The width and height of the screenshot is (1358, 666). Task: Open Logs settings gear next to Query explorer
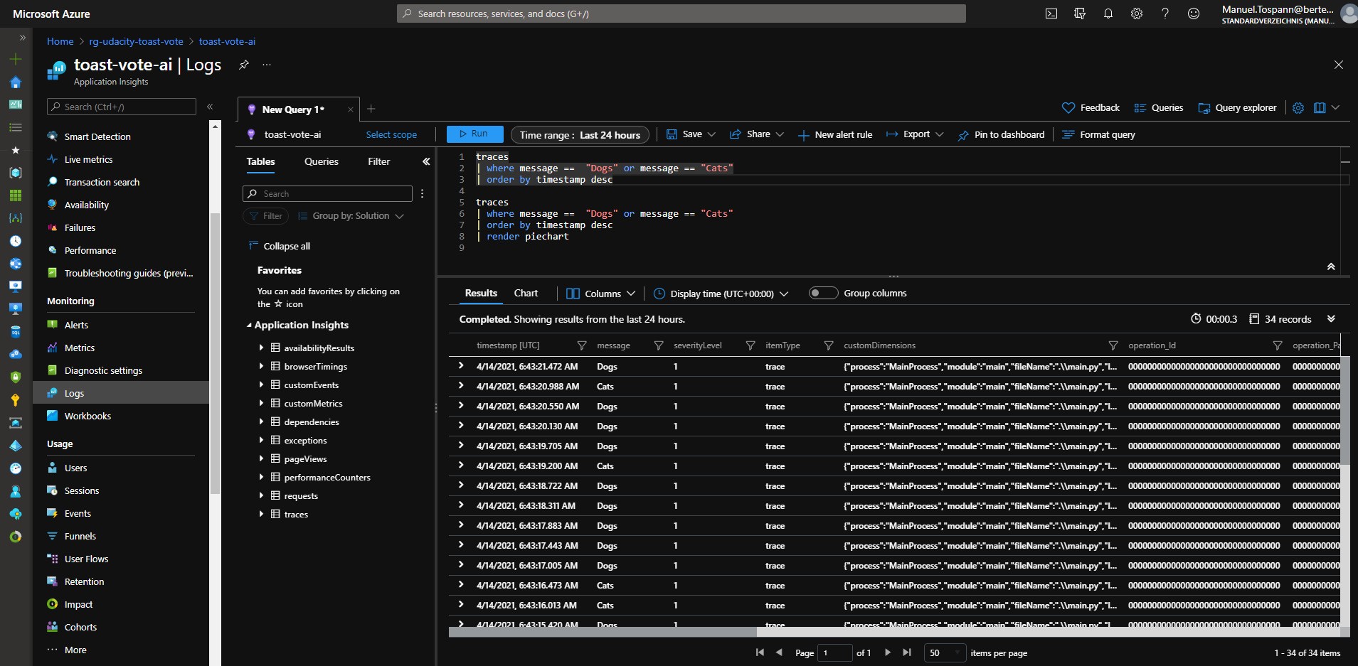pyautogui.click(x=1298, y=108)
